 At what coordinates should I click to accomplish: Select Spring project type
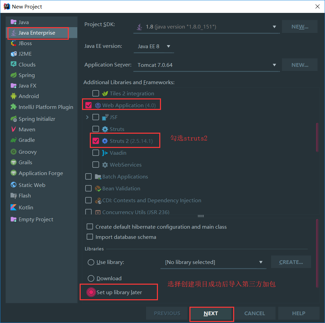(26, 75)
